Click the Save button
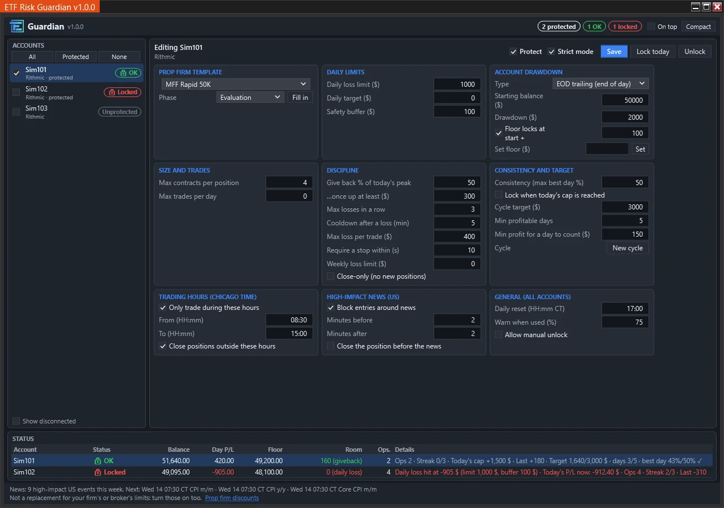 coord(614,52)
